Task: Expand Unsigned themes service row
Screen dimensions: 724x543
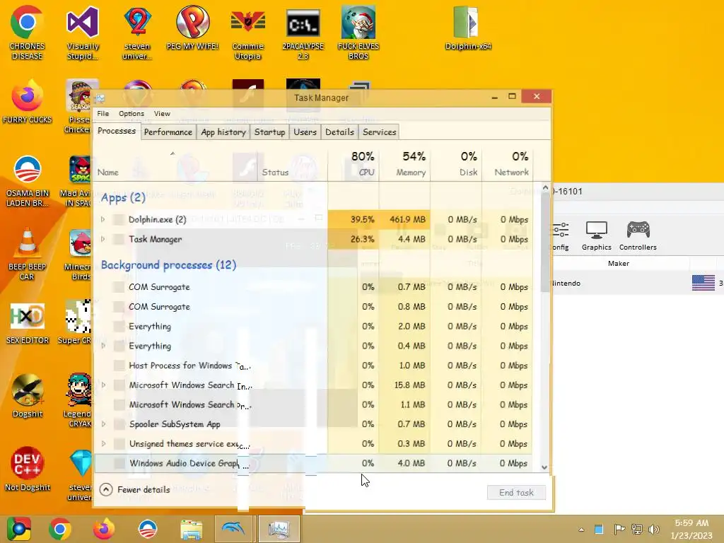Action: (x=103, y=444)
